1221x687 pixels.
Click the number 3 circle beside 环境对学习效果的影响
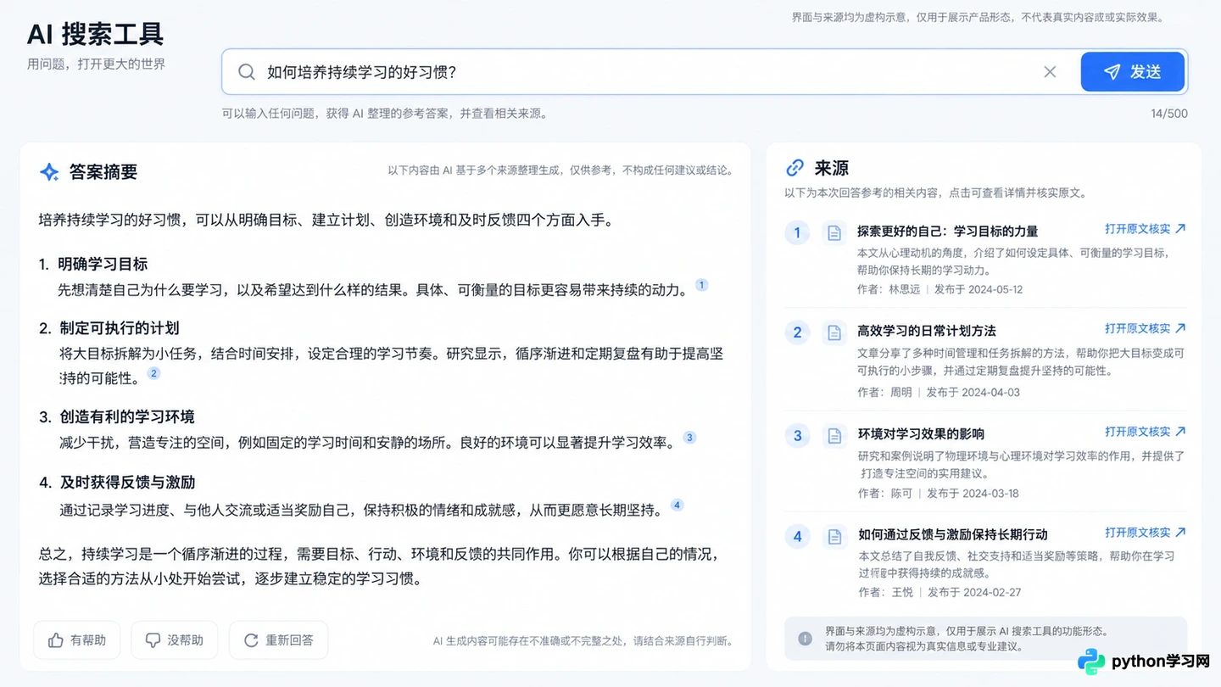797,436
